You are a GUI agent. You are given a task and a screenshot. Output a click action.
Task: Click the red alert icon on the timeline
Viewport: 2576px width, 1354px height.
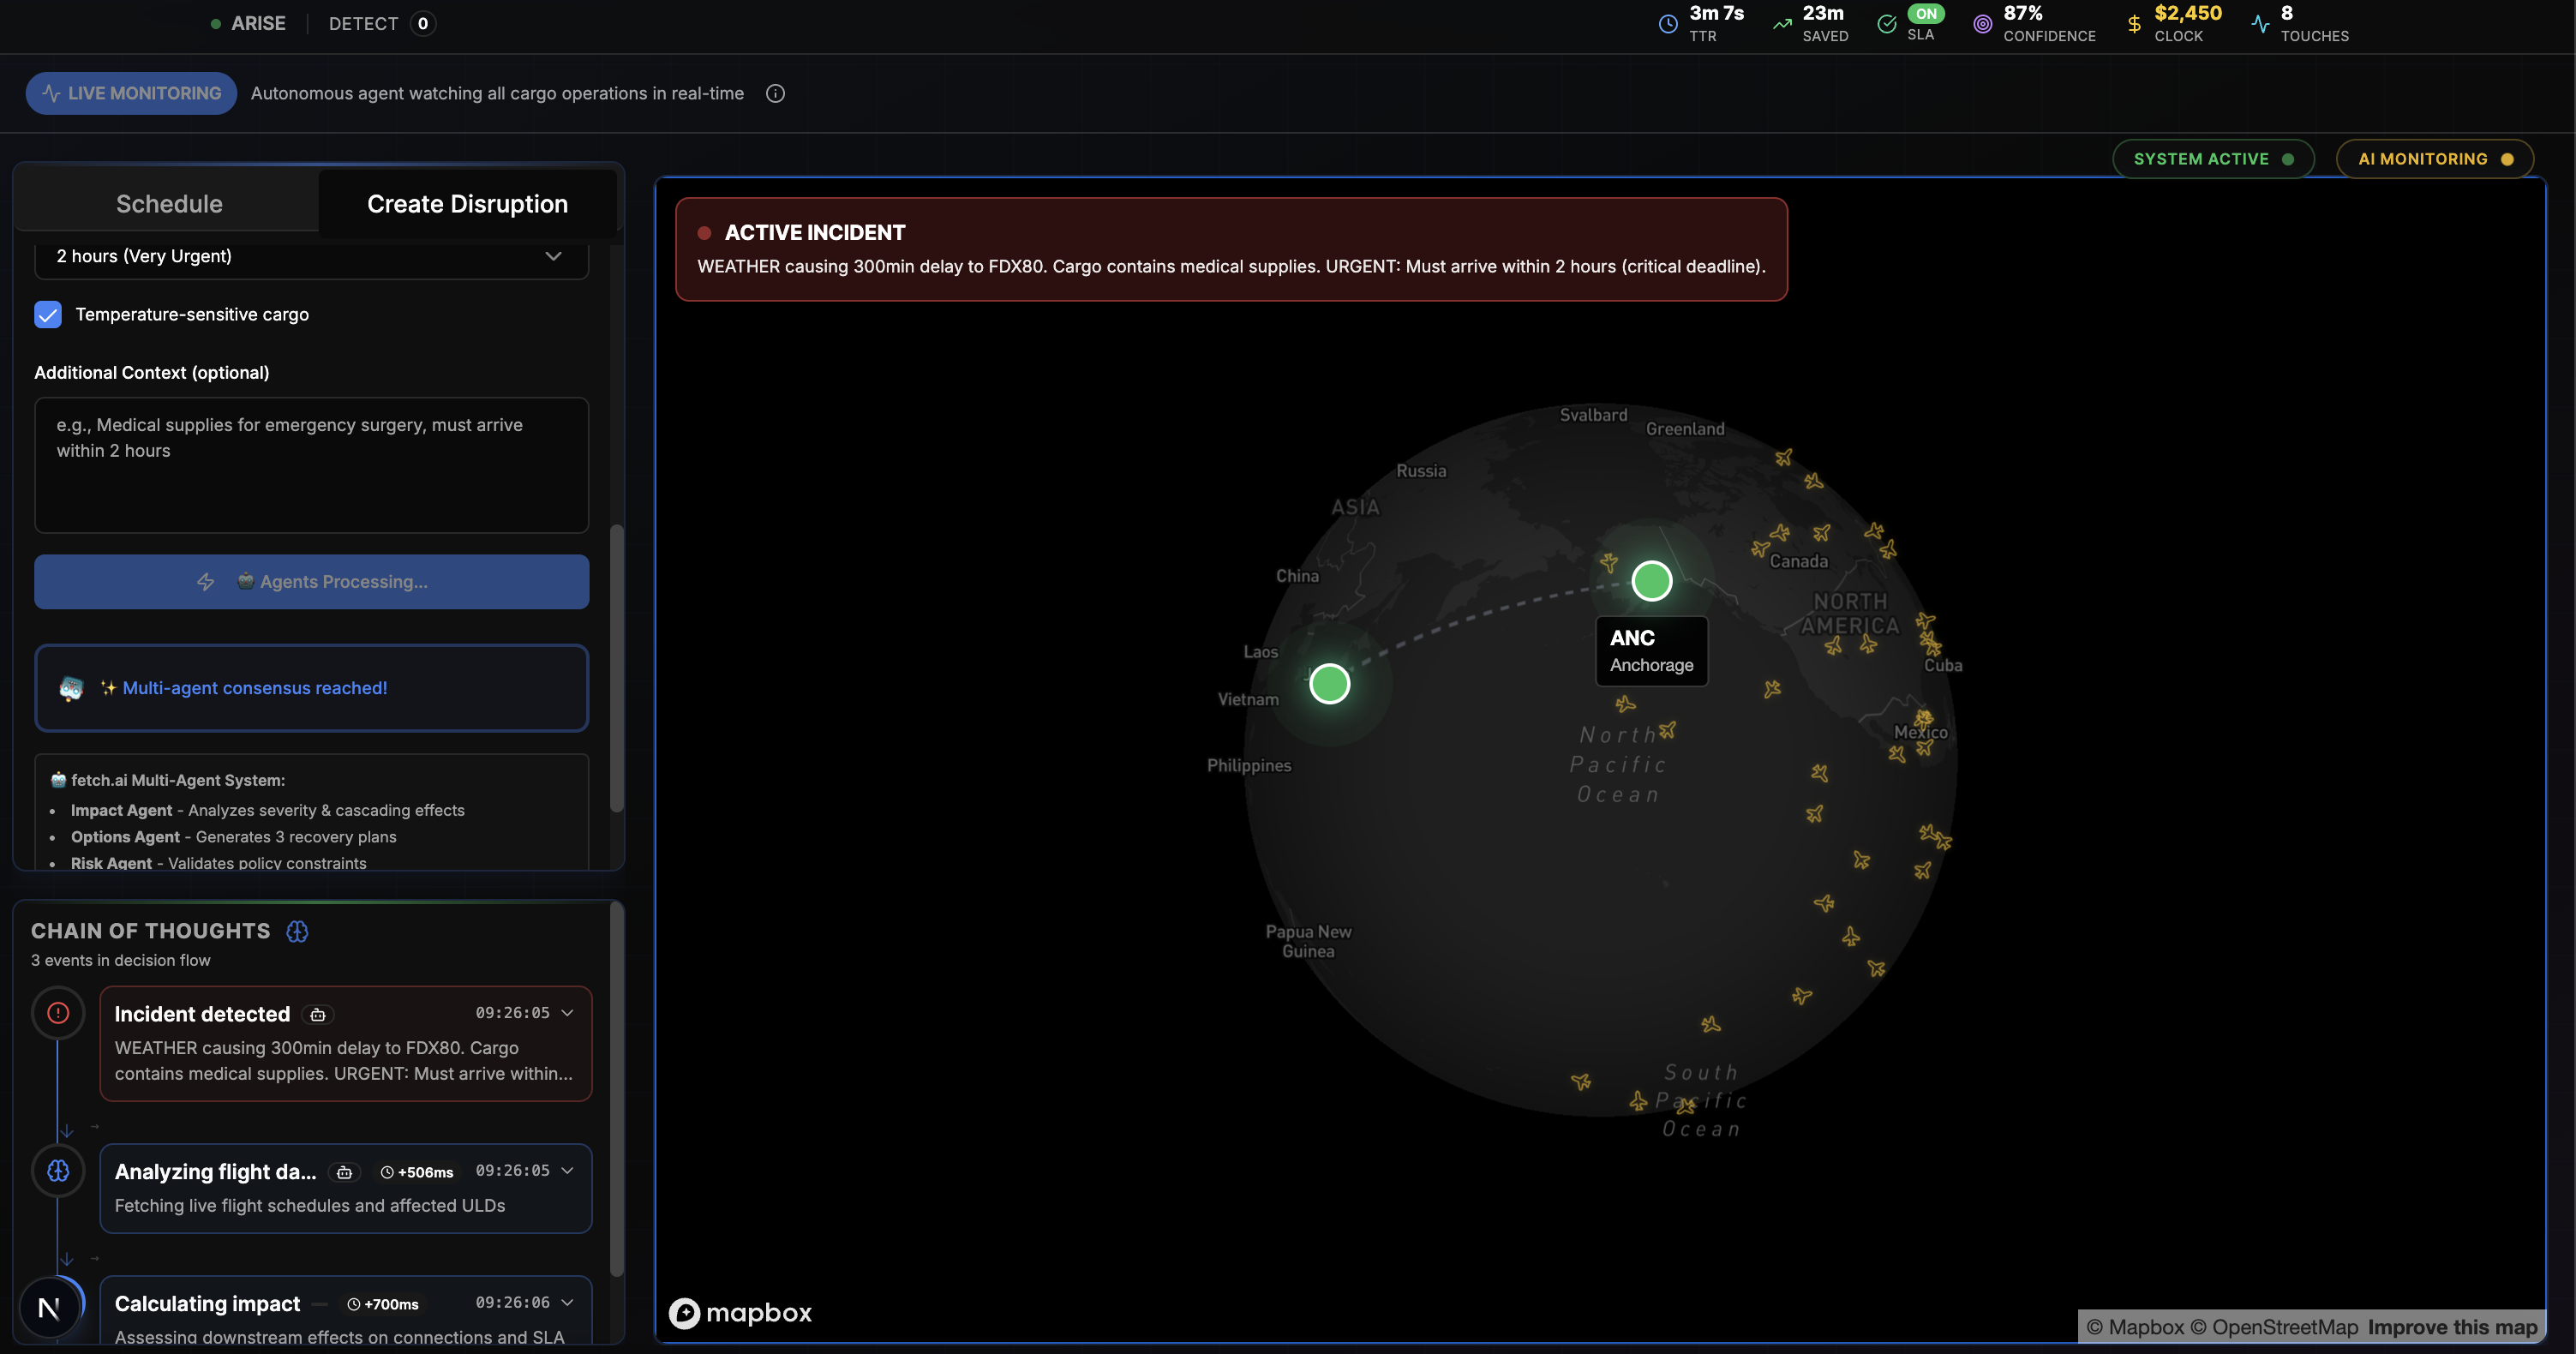tap(58, 1013)
